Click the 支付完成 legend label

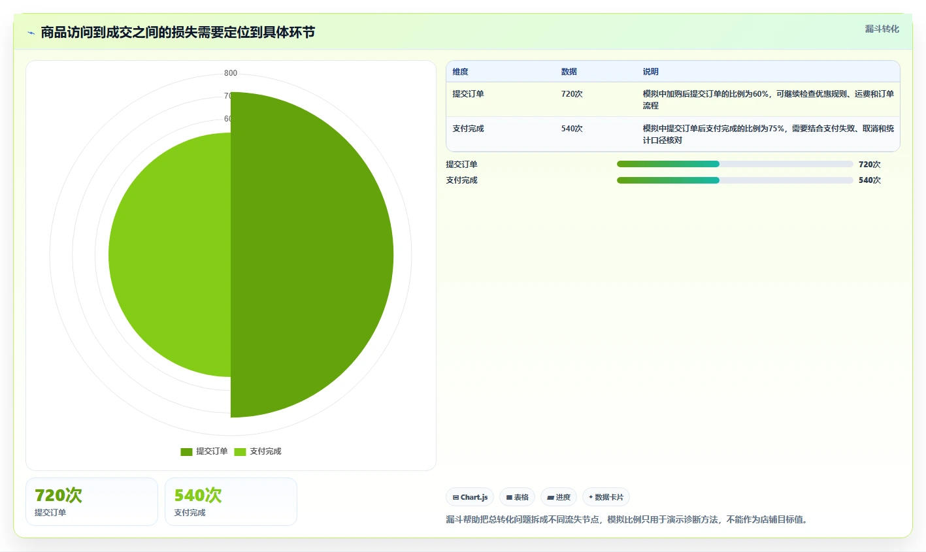click(265, 451)
